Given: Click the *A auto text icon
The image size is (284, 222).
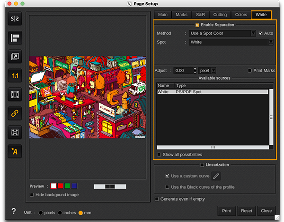Looking at the screenshot, I should coord(15,151).
